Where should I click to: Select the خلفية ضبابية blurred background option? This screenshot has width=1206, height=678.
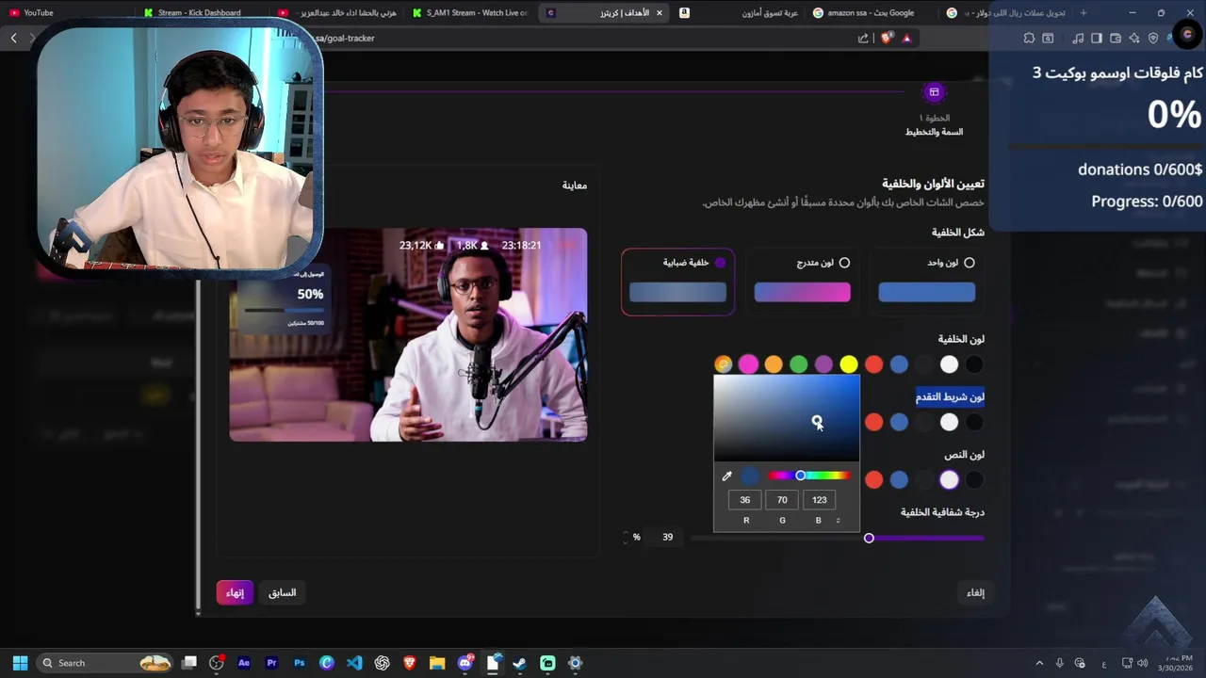(678, 282)
